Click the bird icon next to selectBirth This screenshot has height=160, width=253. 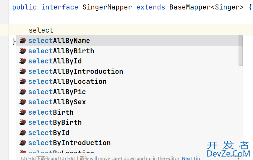point(22,112)
